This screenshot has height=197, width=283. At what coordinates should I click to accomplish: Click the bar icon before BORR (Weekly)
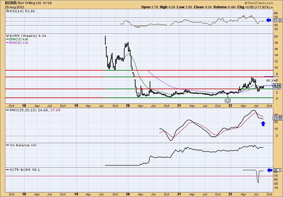(x=8, y=36)
